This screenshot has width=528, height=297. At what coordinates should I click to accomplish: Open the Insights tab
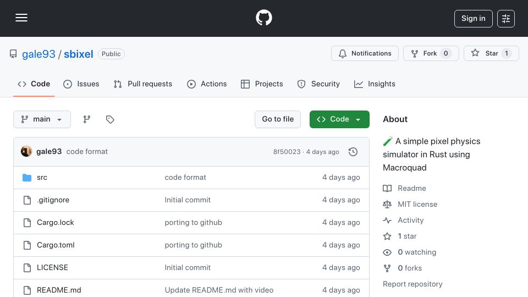(x=375, y=84)
